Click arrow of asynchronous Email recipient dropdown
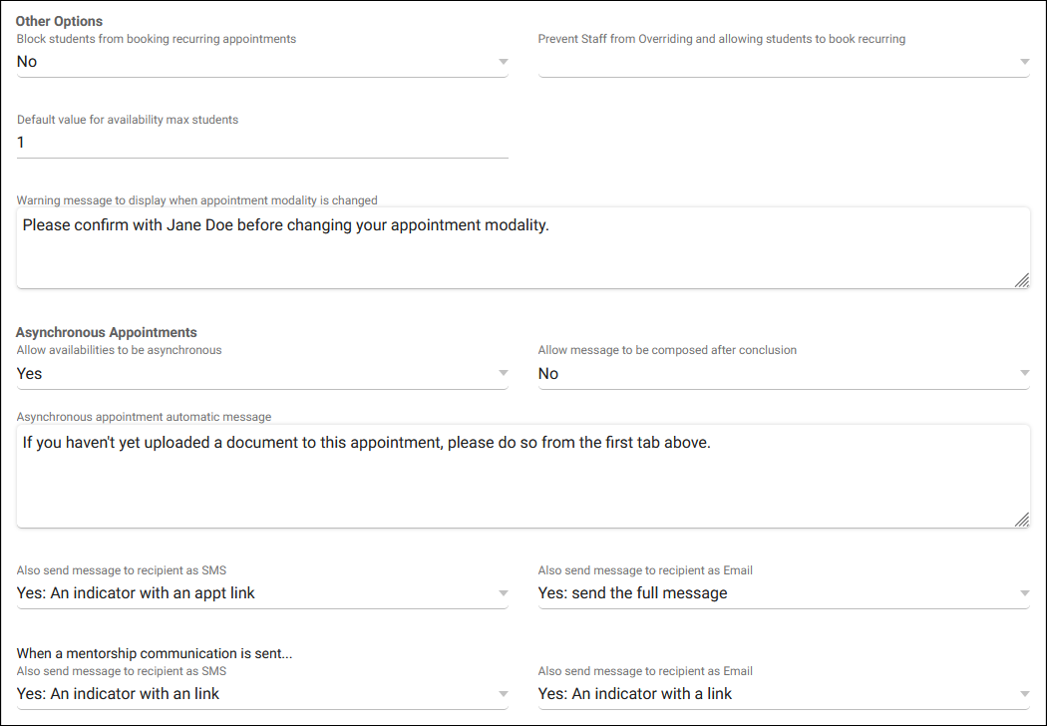This screenshot has height=726, width=1047. pyautogui.click(x=1024, y=593)
